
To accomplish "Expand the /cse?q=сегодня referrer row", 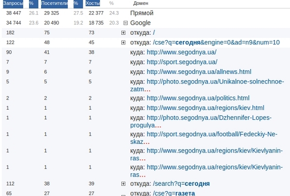I will [x=123, y=42].
